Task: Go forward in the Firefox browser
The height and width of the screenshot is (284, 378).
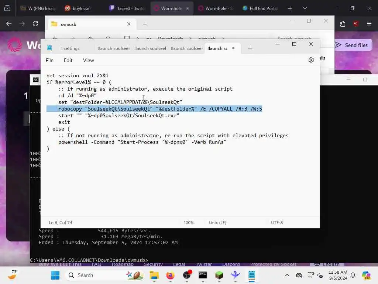Action: tap(22, 24)
